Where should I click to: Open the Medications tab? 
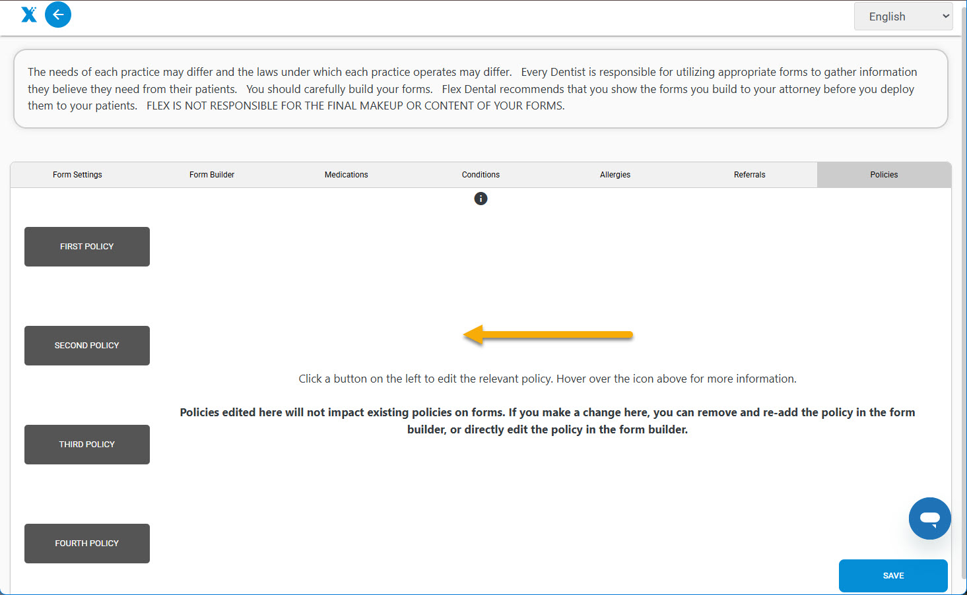(x=347, y=175)
